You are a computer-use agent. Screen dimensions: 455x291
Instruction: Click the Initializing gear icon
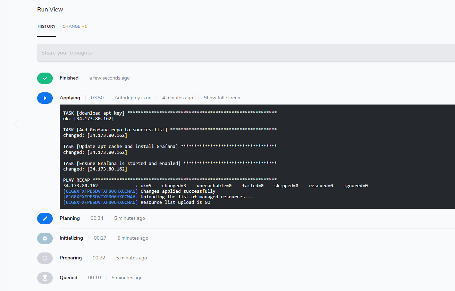pyautogui.click(x=45, y=238)
